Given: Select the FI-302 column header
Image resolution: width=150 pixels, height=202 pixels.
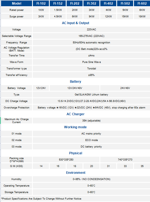Looking at the screenshot, I should [x=92, y=4].
